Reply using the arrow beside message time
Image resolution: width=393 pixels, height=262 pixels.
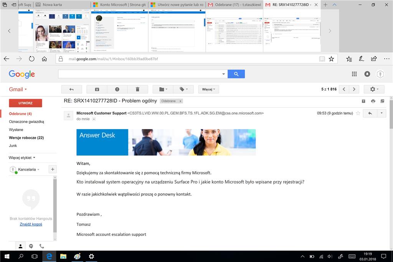(370, 113)
